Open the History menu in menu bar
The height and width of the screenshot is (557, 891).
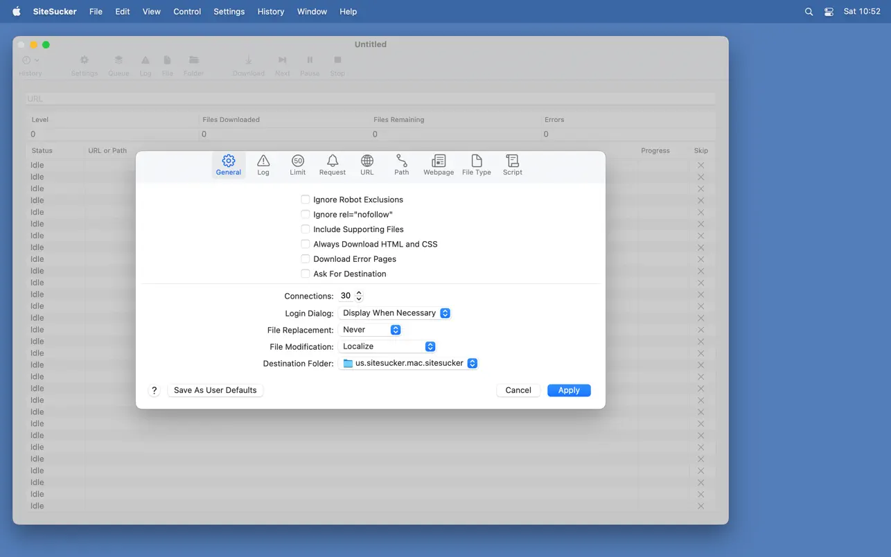271,12
